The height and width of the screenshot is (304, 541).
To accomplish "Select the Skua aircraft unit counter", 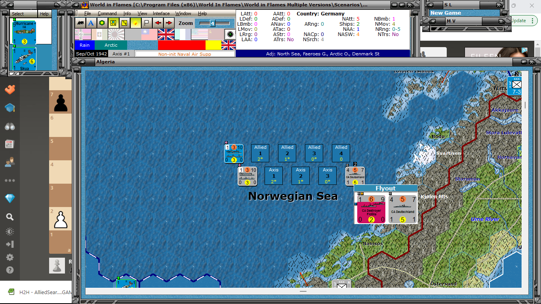I will click(25, 59).
